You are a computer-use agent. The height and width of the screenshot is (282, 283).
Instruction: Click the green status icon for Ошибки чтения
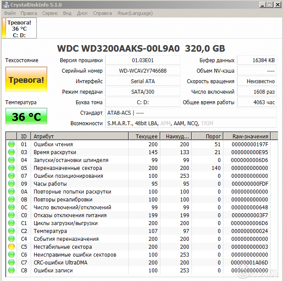(11, 144)
